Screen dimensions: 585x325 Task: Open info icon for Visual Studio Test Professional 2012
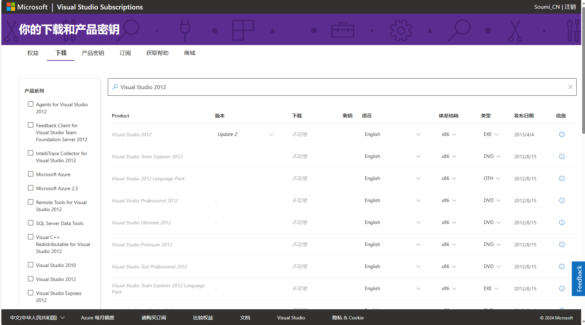[562, 267]
